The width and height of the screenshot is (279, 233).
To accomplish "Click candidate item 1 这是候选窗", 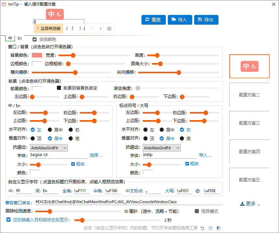I will coord(48,28).
